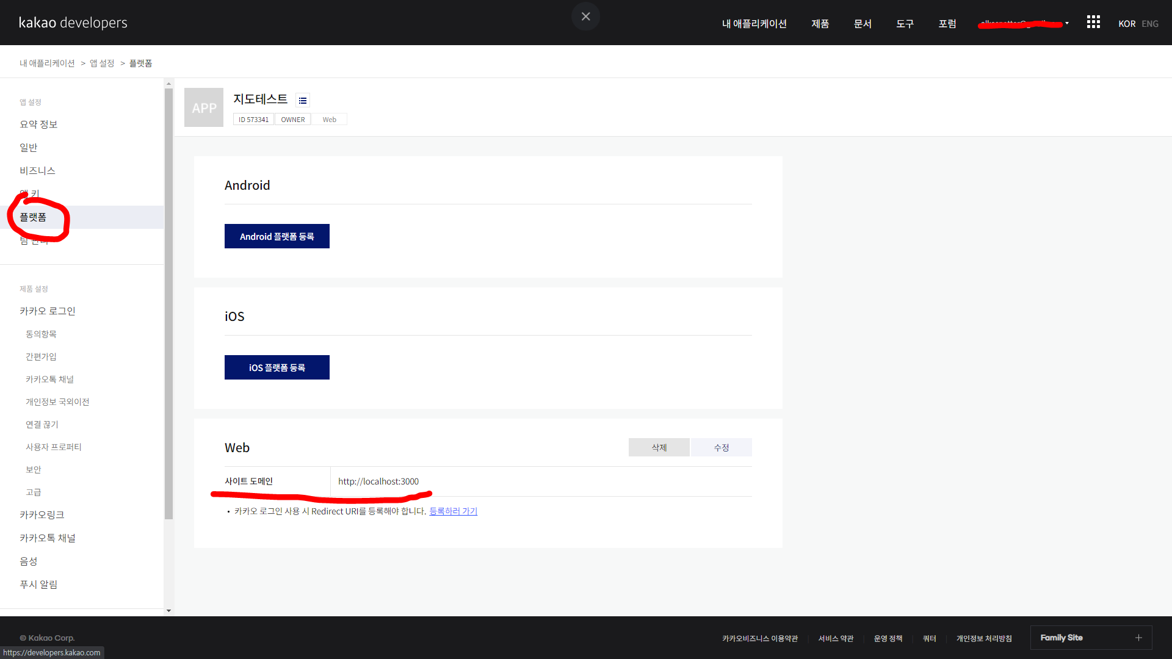Open the 제품 menu
The height and width of the screenshot is (659, 1172).
click(x=820, y=24)
